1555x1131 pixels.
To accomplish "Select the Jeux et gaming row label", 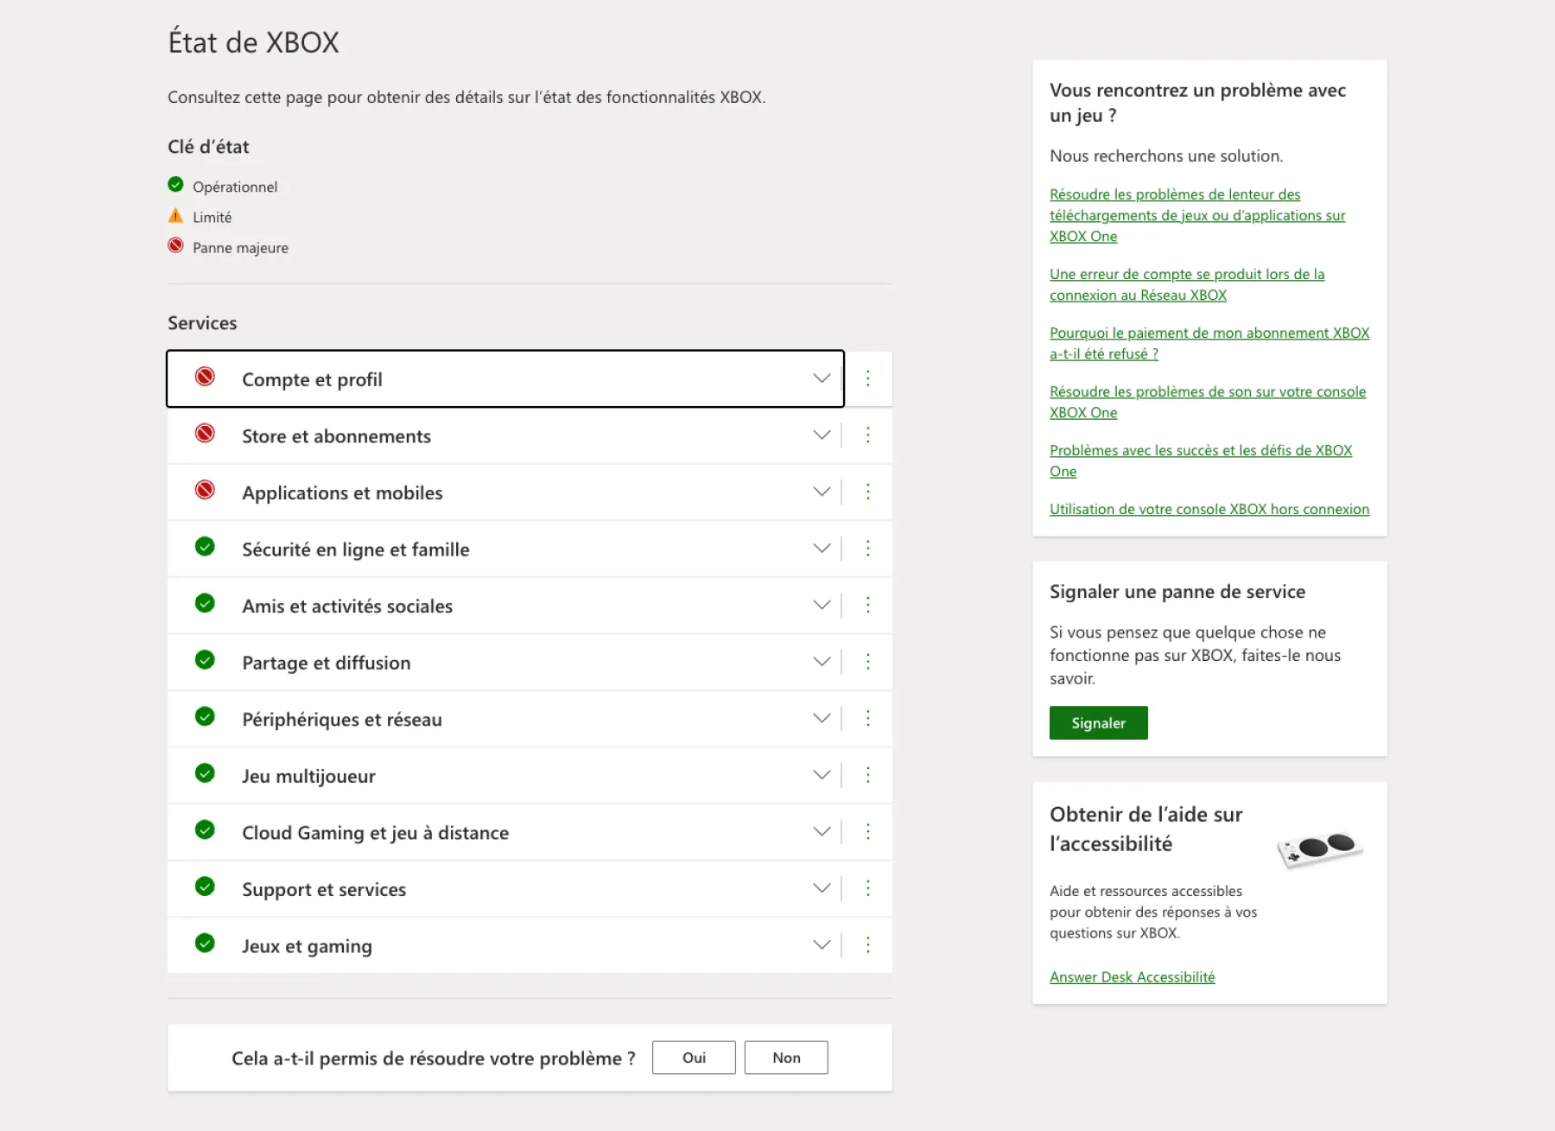I will click(307, 946).
